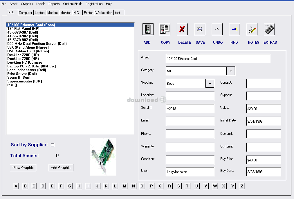The height and width of the screenshot is (199, 294).
Task: Switch to the Workstation tab
Action: click(104, 13)
